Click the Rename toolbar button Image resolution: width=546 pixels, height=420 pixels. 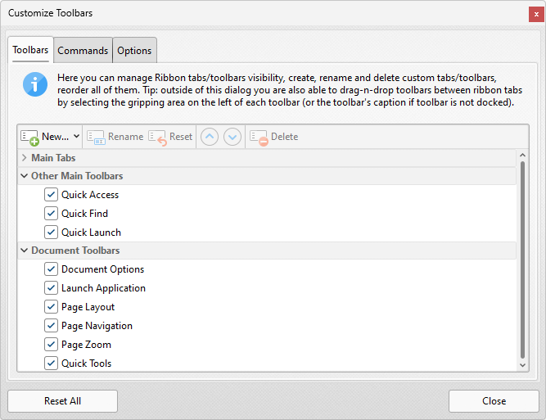pyautogui.click(x=115, y=137)
